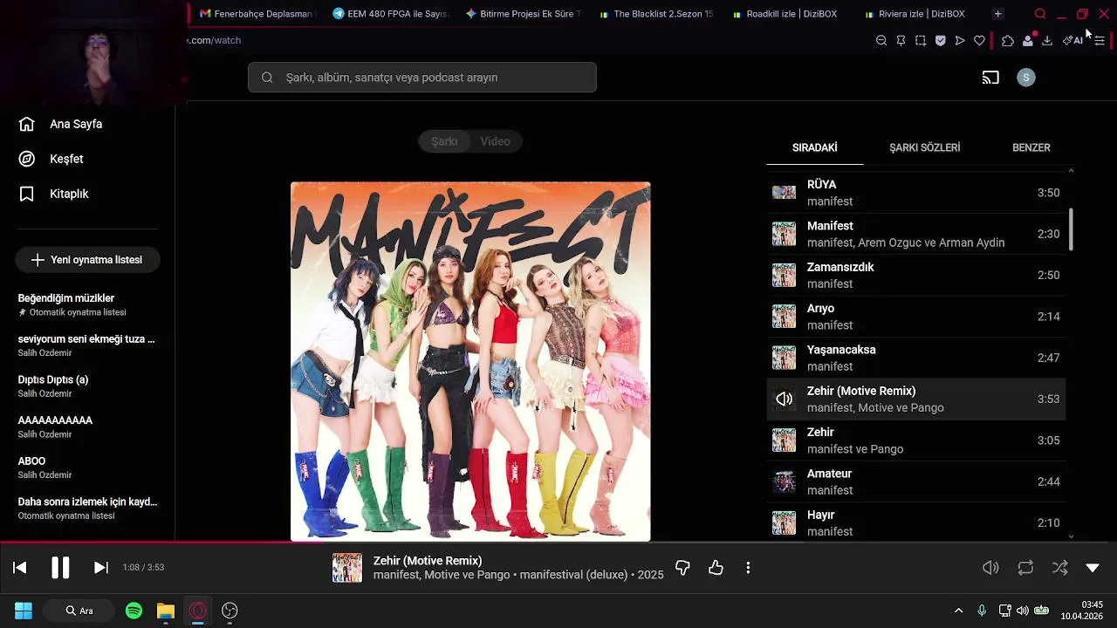Click the taskbar microphone tray icon
This screenshot has width=1117, height=628.
coord(982,611)
